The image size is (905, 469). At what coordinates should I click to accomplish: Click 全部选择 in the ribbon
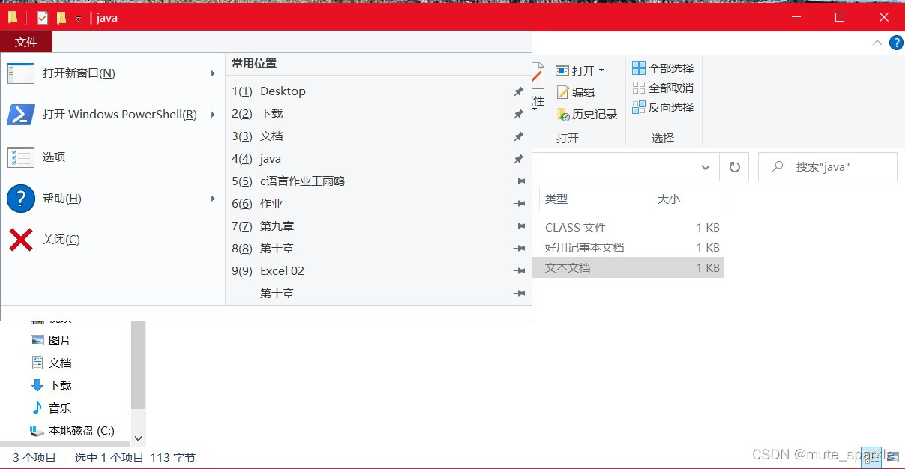(663, 68)
